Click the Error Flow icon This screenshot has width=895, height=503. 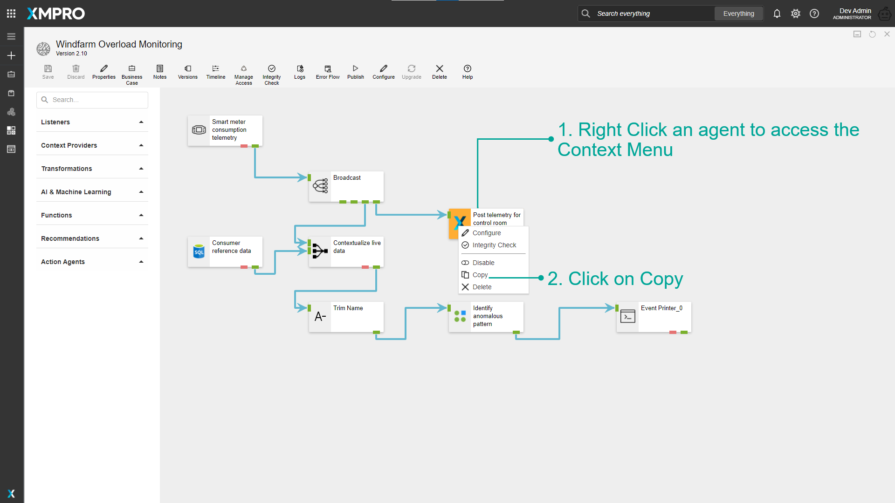(327, 73)
